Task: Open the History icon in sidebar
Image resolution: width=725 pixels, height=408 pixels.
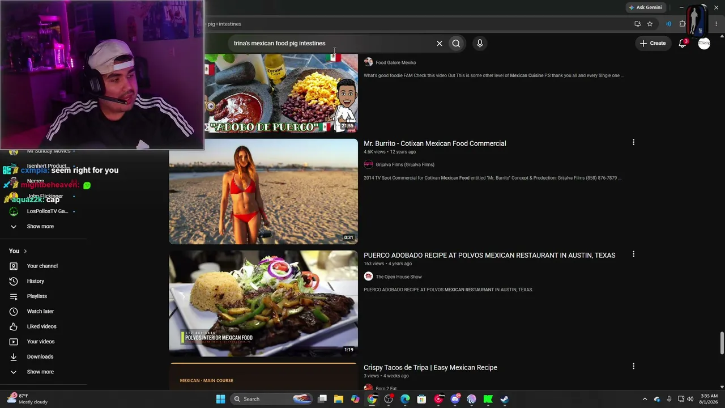Action: pos(14,281)
